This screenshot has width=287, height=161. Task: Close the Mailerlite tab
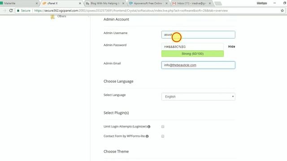(37, 3)
